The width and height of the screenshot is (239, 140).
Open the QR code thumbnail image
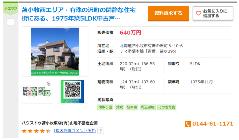coord(72,92)
